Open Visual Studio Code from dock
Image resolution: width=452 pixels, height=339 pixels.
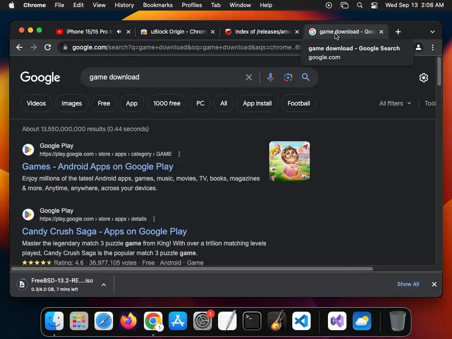coord(301,321)
